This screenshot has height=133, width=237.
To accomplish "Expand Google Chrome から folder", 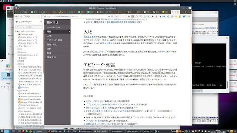I will click(17, 55).
